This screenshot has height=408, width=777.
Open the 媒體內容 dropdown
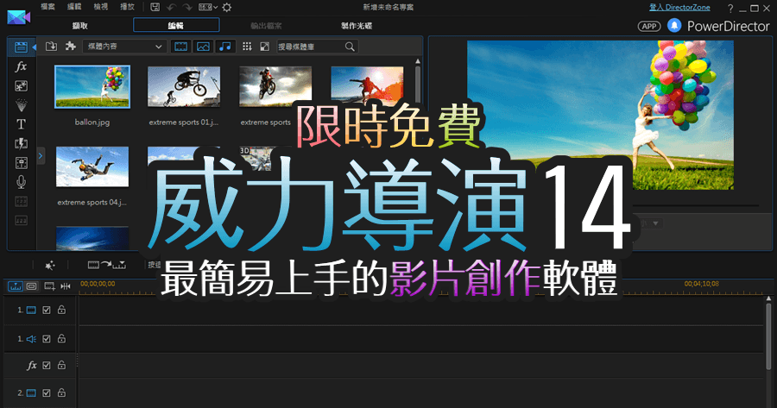(x=123, y=47)
